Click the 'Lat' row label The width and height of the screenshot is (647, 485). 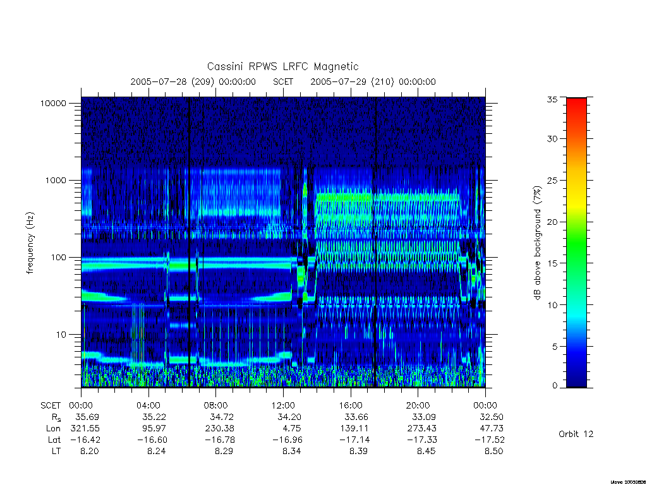pyautogui.click(x=54, y=440)
